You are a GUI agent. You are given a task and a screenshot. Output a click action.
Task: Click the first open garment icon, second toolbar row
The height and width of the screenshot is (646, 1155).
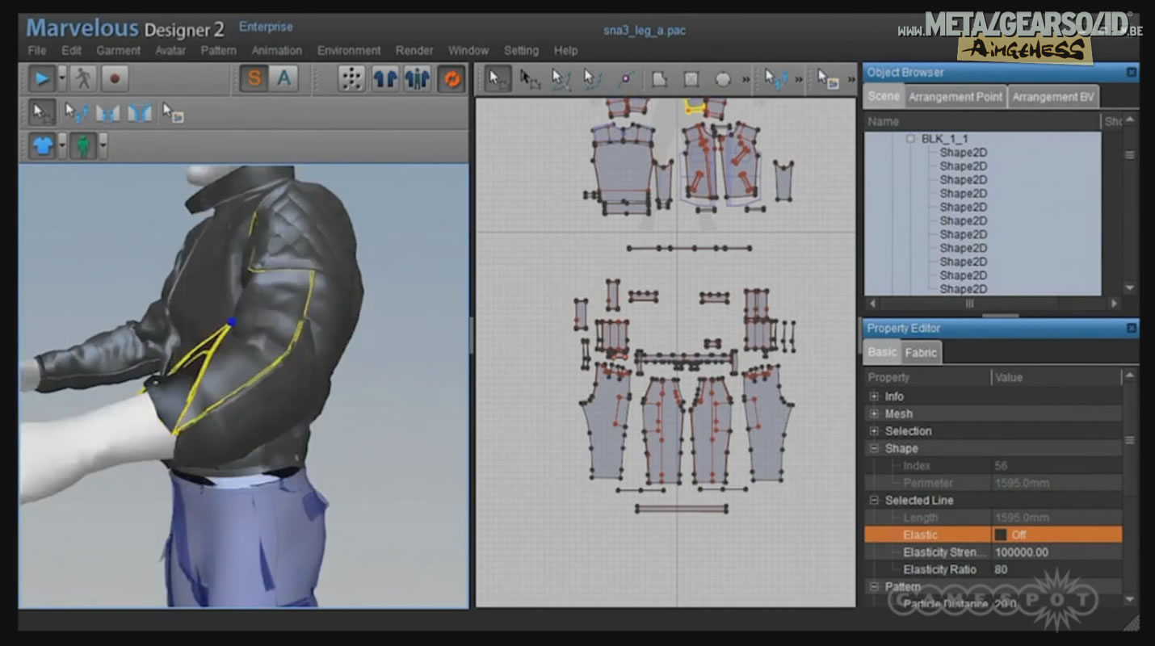tap(107, 112)
